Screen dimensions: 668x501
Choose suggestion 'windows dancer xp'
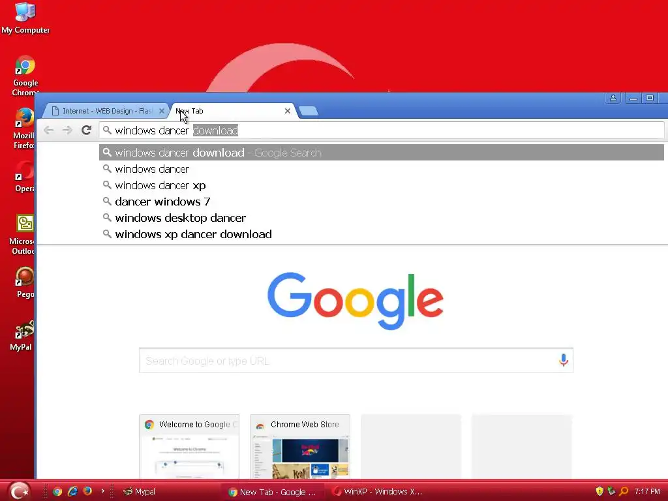(x=381, y=185)
